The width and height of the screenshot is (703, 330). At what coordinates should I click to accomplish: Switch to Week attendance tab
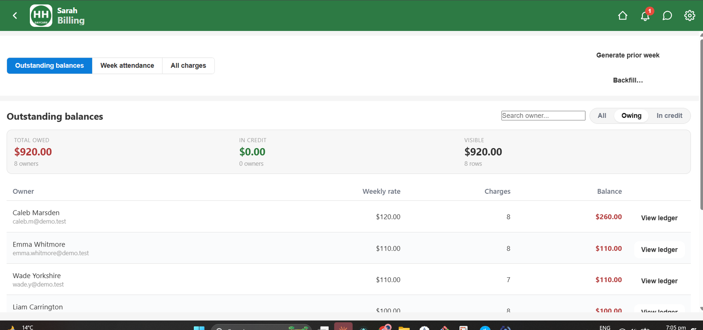click(x=127, y=65)
